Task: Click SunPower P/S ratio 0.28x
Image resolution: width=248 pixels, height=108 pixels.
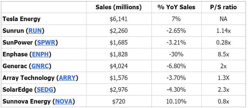Action: click(x=223, y=43)
